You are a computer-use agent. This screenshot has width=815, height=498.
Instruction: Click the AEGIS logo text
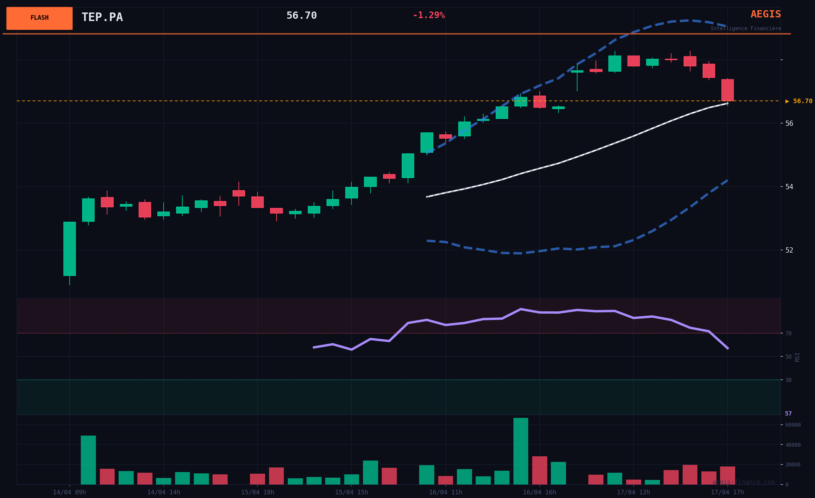tap(765, 14)
